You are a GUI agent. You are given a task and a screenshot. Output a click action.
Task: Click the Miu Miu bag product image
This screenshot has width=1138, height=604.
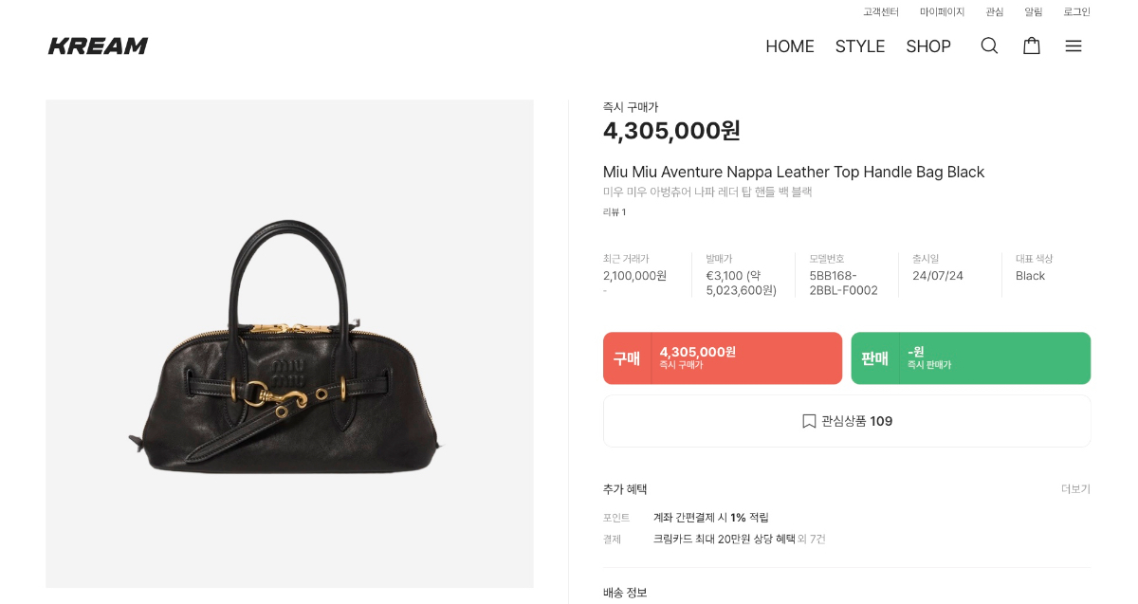[289, 343]
